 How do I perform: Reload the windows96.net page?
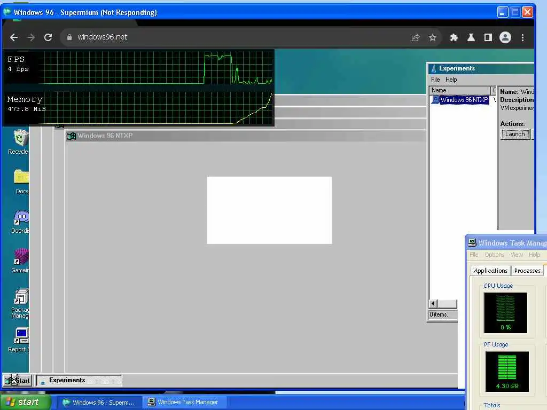click(x=48, y=37)
